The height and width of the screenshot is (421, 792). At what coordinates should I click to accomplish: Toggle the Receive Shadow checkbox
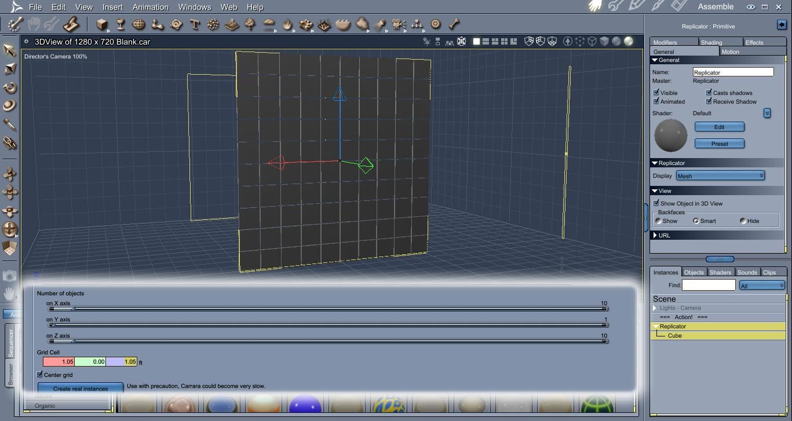click(x=709, y=101)
